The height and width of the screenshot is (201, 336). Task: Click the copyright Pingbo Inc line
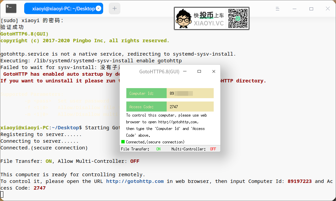click(85, 41)
